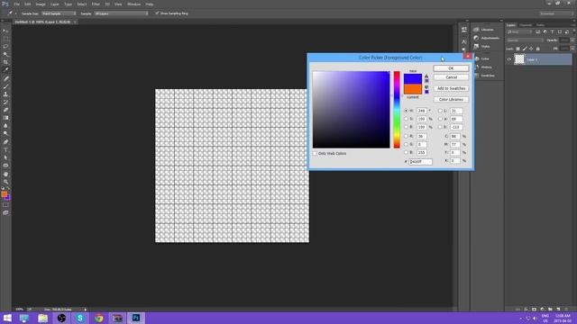Open the Windows Start button
The height and width of the screenshot is (324, 577).
pos(7,318)
